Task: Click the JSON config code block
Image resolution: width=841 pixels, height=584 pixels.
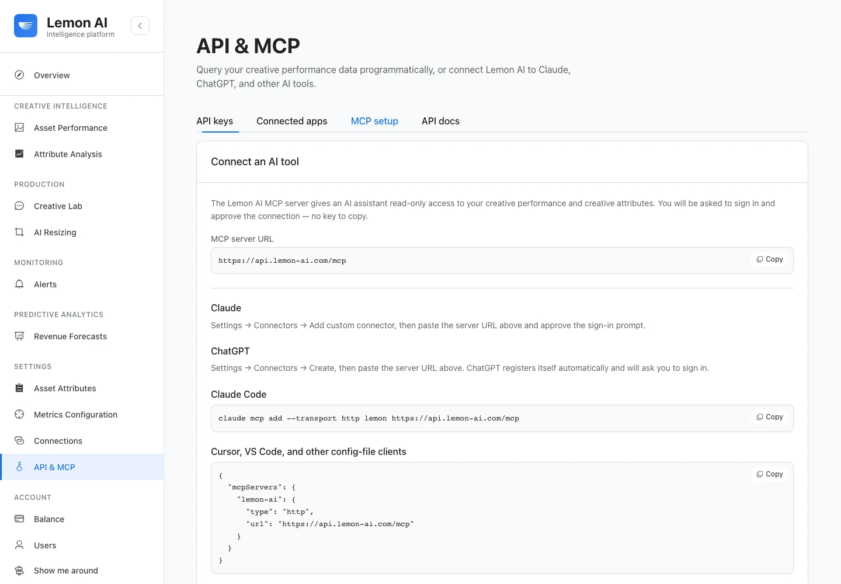Action: [502, 518]
